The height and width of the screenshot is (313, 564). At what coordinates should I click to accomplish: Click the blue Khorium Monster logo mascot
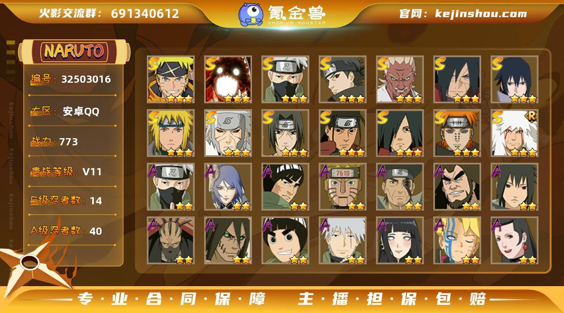(x=250, y=14)
